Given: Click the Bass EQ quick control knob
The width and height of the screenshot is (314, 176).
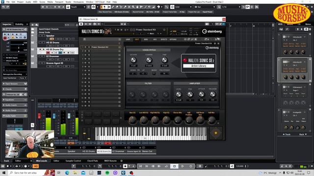Looking at the screenshot, I should tap(132, 120).
